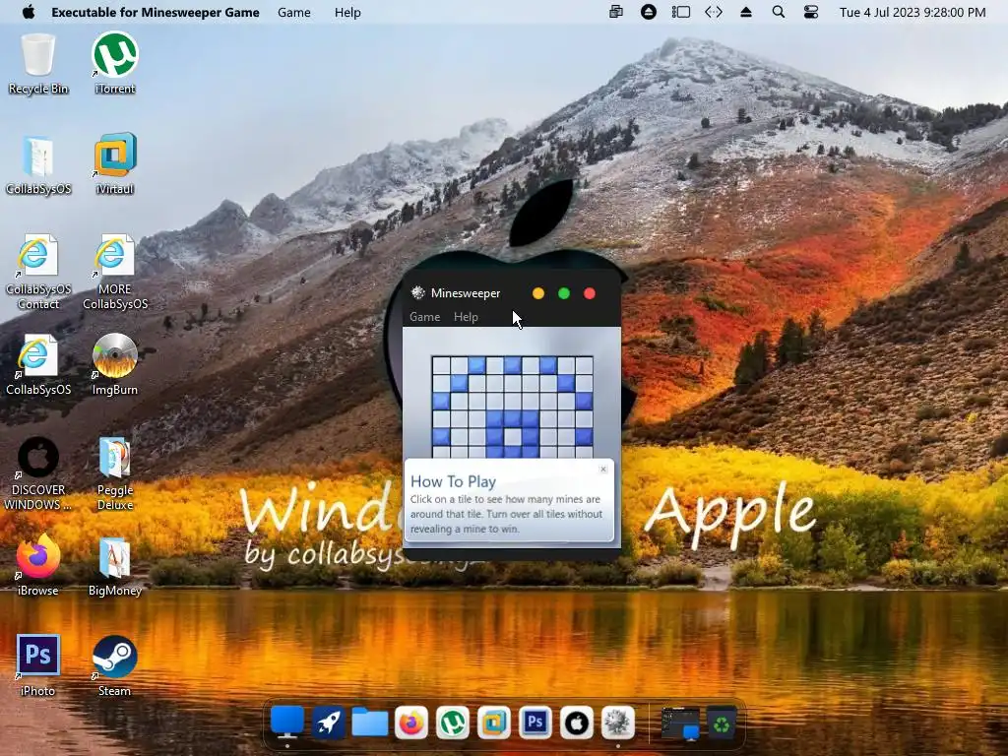Click the top-left tile of the Minesweeper grid
The width and height of the screenshot is (1008, 756).
(x=441, y=365)
